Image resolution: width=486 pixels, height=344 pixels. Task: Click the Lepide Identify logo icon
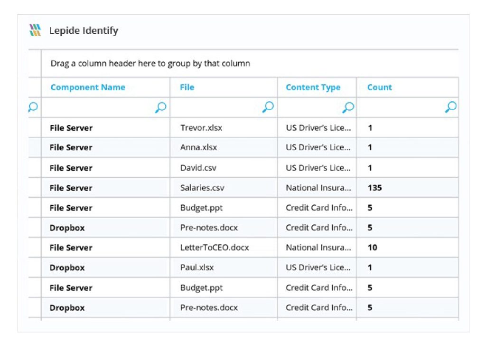coord(35,30)
